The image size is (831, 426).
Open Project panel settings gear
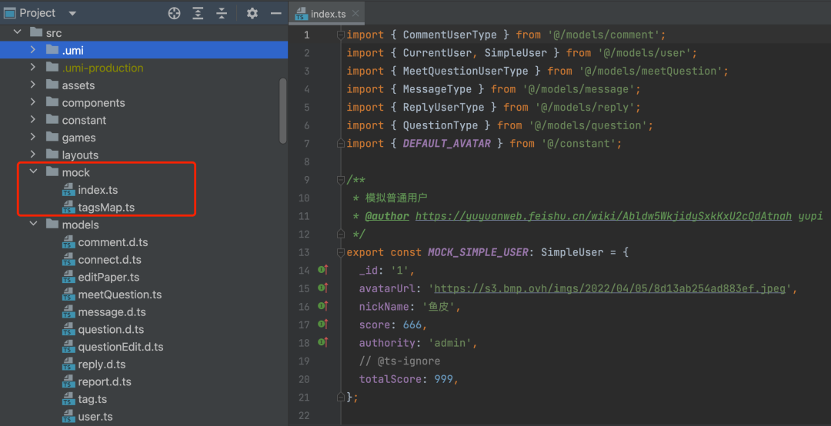252,13
